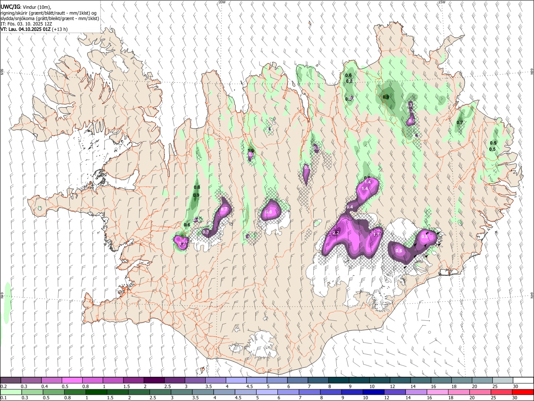Click the 'VT: Lau. 04.10.2025 01Z (+13 h)' line
534x401 pixels.
[34, 29]
